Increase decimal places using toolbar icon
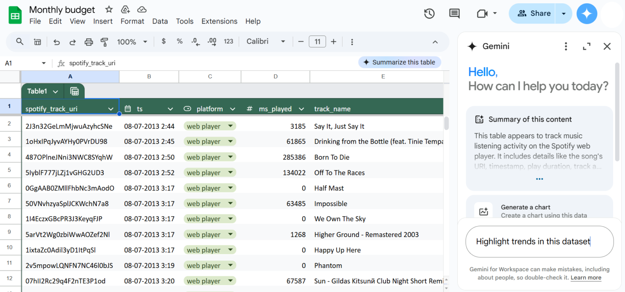The height and width of the screenshot is (292, 625). click(211, 41)
